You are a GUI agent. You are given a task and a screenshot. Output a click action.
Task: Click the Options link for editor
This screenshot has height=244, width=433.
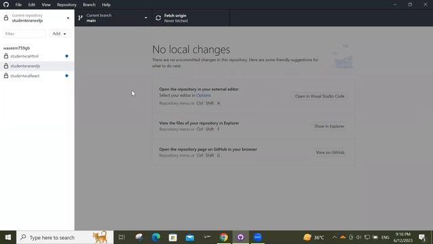(x=203, y=95)
